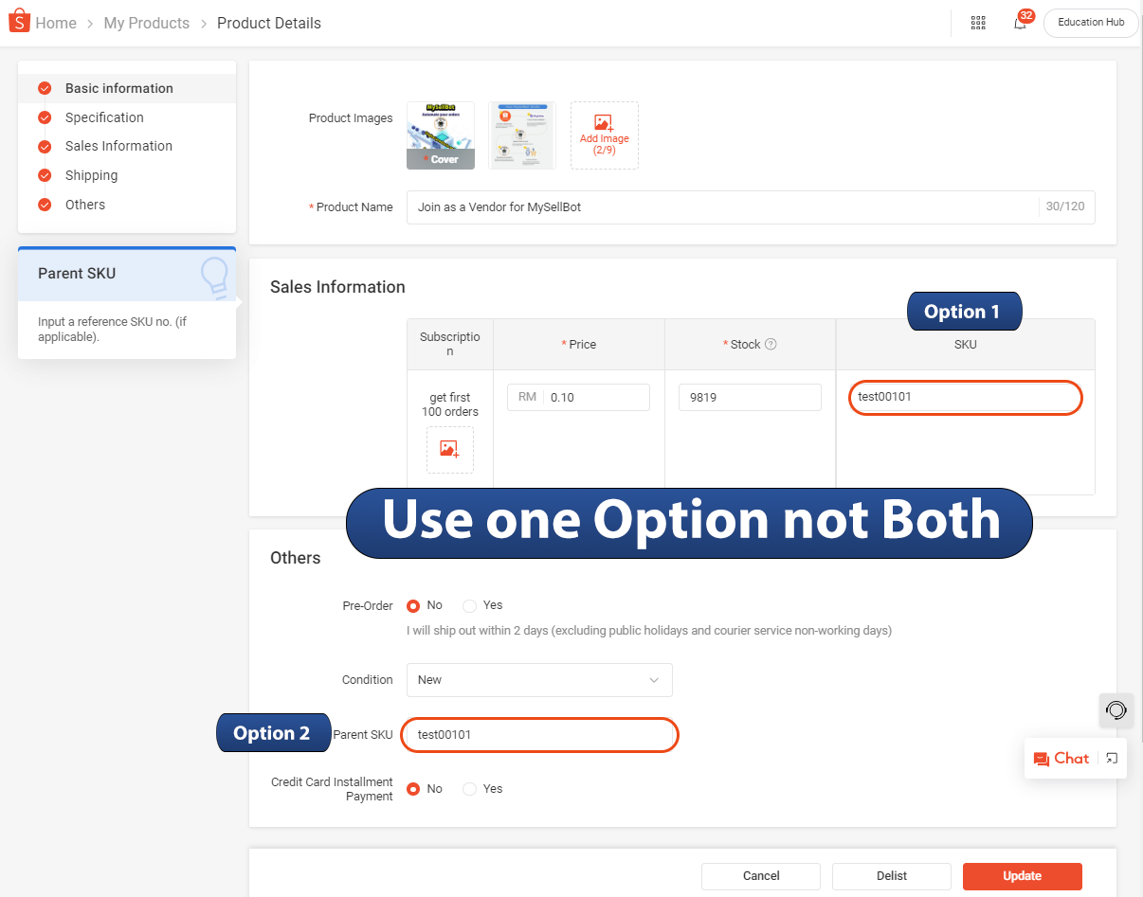Open the notifications bell icon

pyautogui.click(x=1020, y=24)
